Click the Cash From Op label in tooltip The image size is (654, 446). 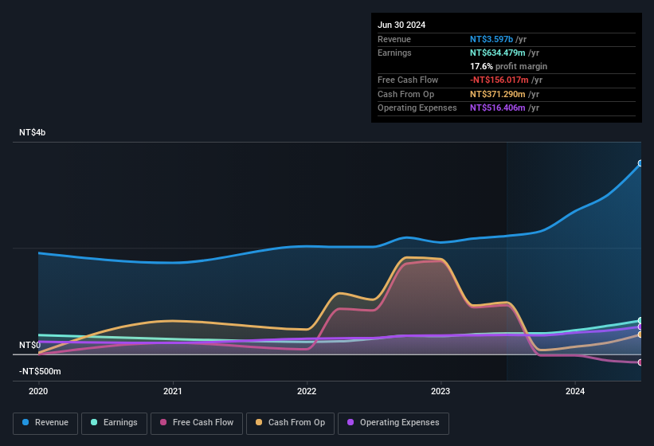(405, 94)
